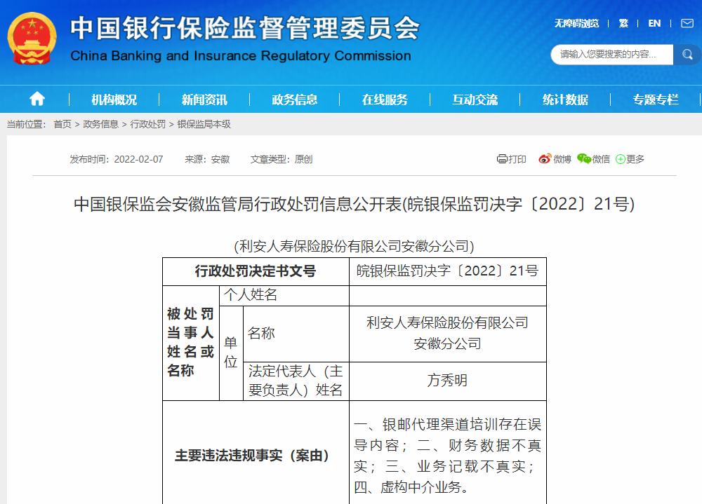Screen dimensions: 702x504
Task: Click the cell 个人姓名
Action: tap(284, 295)
